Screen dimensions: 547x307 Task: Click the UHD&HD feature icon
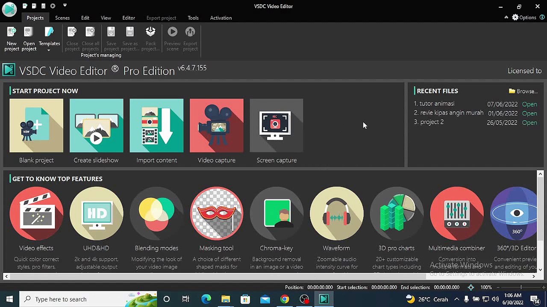coord(96,214)
